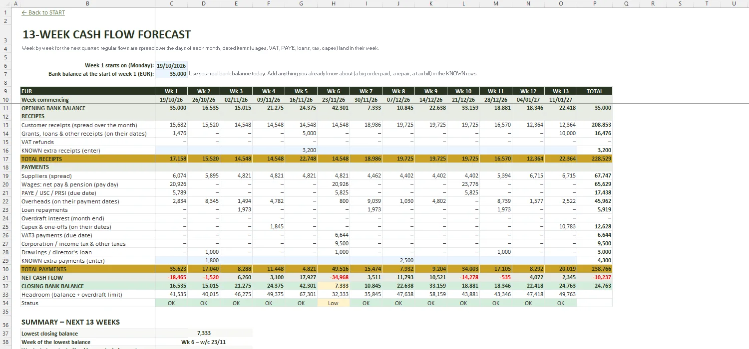Click Wk 6 – w/c 23/11 summary cell
Image resolution: width=749 pixels, height=349 pixels.
[x=204, y=342]
